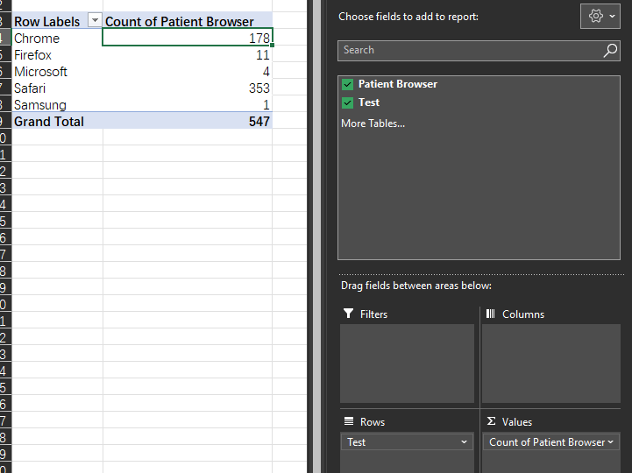
Task: Click the Values sigma icon
Action: click(491, 421)
